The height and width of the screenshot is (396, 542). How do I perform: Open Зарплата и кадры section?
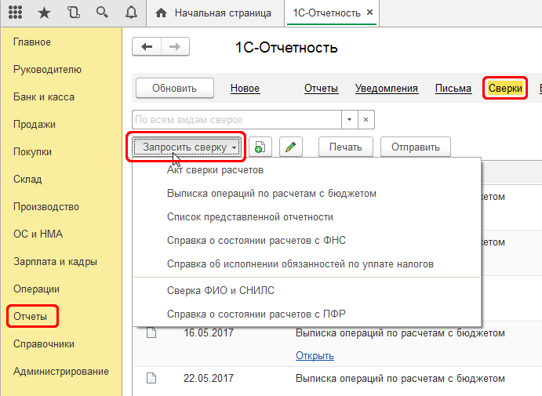(x=56, y=262)
